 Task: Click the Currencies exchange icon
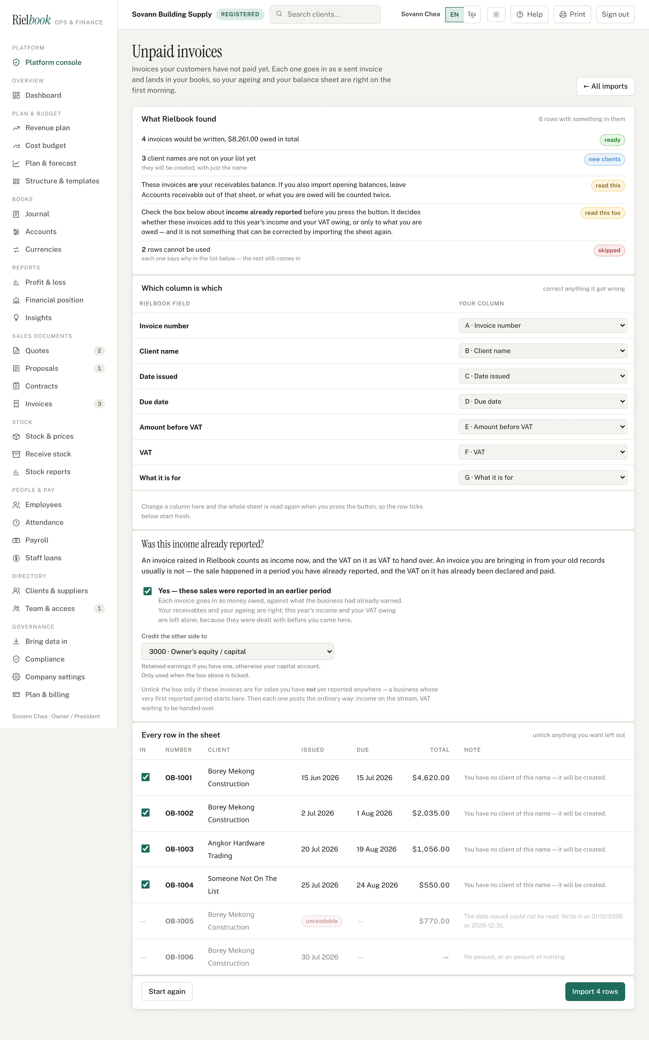[16, 249]
